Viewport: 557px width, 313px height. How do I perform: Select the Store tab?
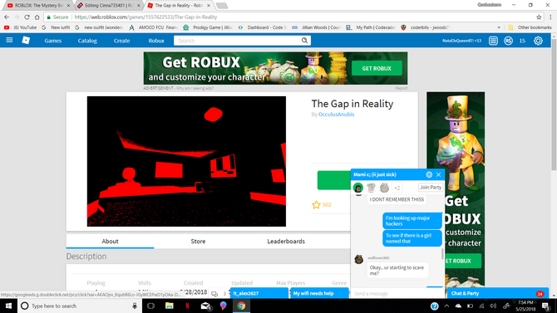pos(198,242)
